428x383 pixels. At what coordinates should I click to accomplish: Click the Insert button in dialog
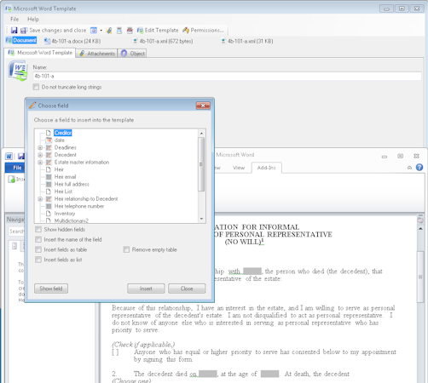pyautogui.click(x=146, y=289)
